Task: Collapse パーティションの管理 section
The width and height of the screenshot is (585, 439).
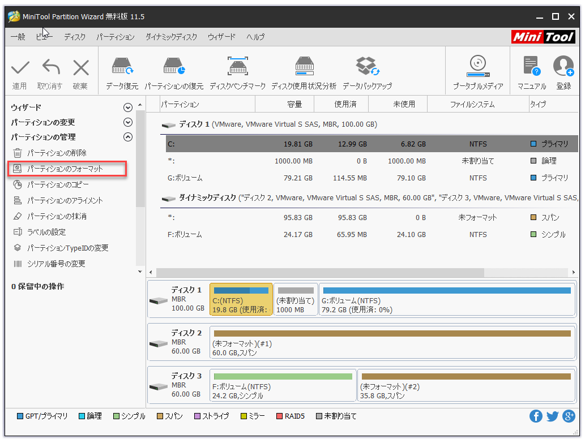Action: tap(128, 137)
